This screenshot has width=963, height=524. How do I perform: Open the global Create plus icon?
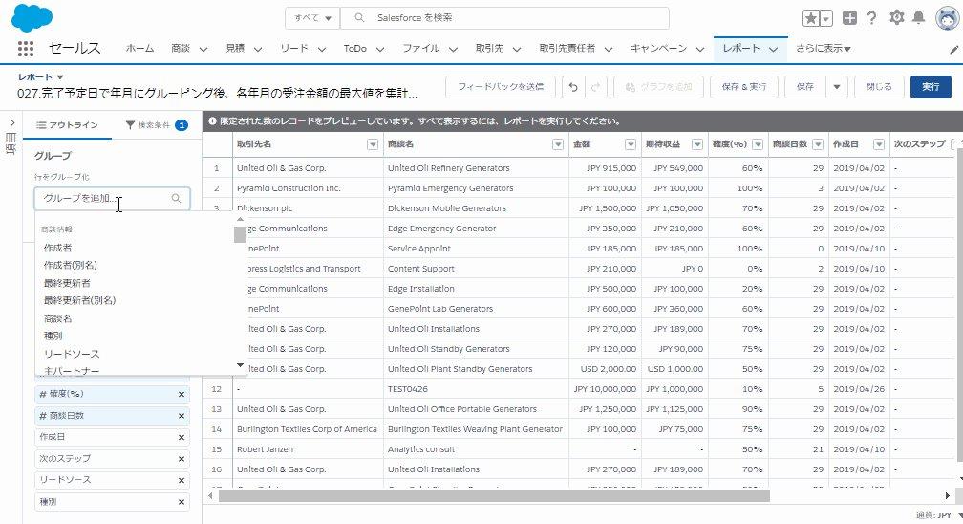coord(849,18)
